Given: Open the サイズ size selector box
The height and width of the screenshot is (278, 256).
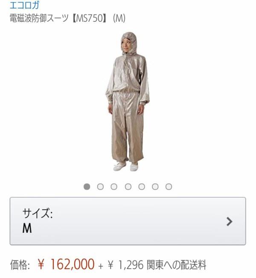Looking at the screenshot, I should point(128,221).
